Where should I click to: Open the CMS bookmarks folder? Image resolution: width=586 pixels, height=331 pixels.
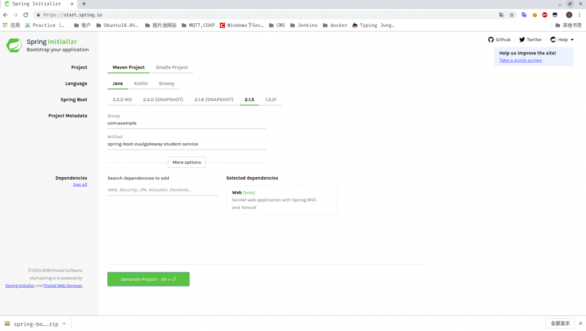[277, 25]
